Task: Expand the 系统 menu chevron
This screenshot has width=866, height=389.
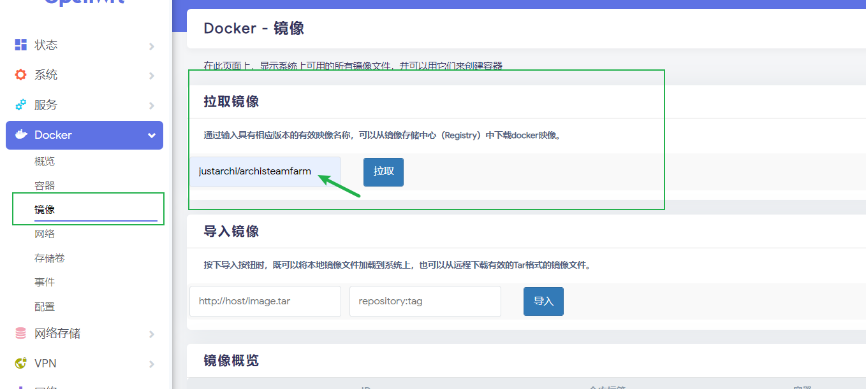Action: (x=151, y=76)
